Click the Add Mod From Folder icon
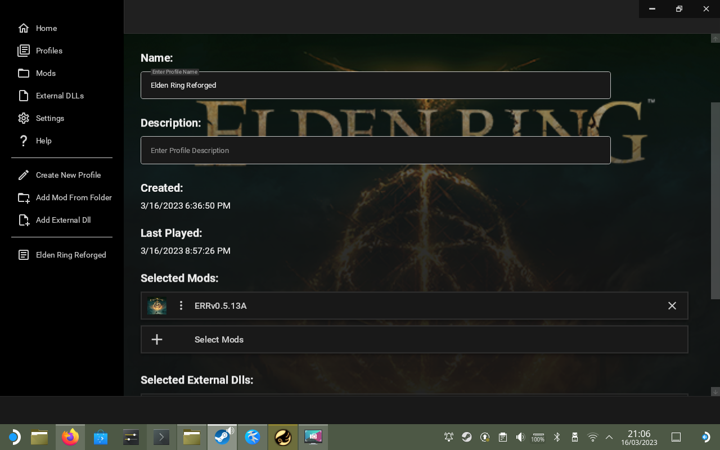Viewport: 720px width, 450px height. click(24, 197)
